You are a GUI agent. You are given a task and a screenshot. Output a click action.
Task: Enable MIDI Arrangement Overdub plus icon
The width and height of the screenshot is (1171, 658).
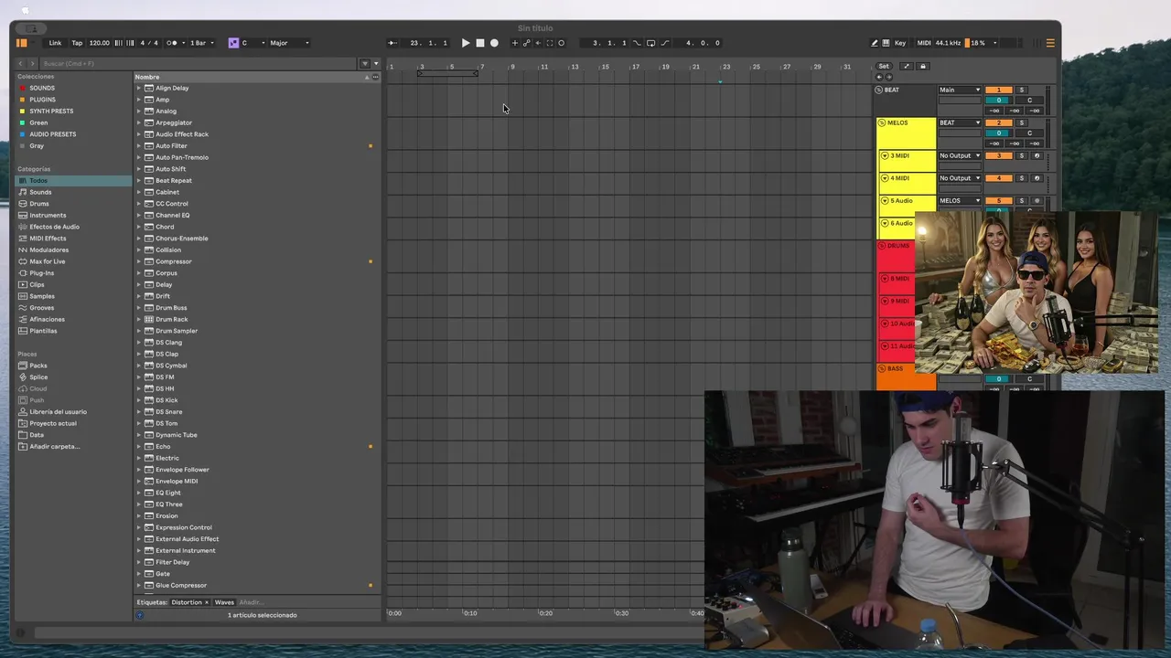coord(514,43)
